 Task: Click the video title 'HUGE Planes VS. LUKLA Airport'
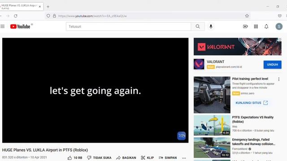click(x=45, y=150)
